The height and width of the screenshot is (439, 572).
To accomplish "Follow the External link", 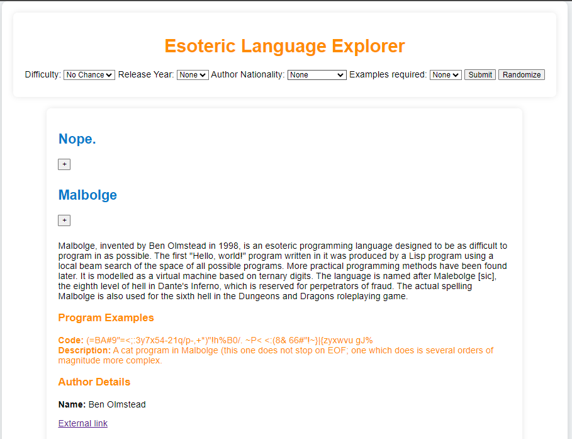I will (83, 423).
